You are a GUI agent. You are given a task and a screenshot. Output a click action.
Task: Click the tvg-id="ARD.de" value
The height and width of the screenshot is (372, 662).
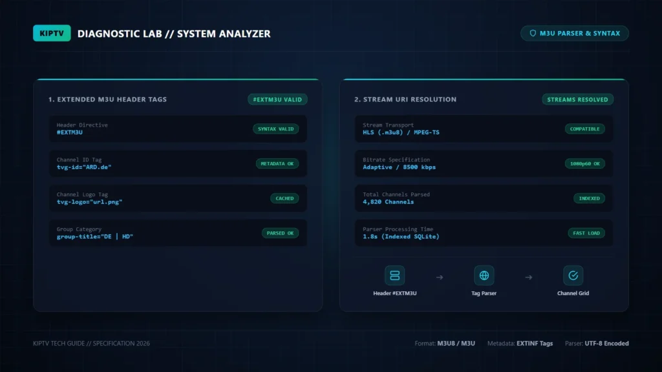[x=84, y=167]
